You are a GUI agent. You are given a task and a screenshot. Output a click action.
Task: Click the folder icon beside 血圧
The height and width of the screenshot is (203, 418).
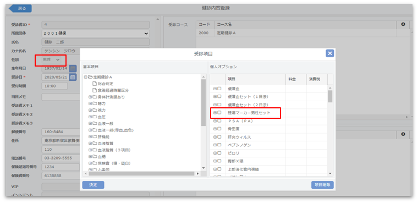point(95,117)
